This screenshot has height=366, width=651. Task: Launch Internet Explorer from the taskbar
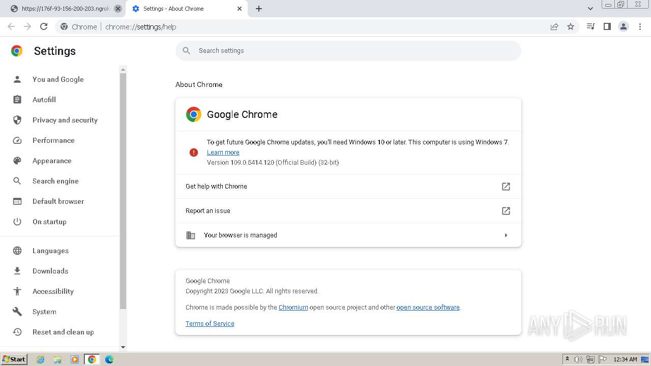[41, 359]
